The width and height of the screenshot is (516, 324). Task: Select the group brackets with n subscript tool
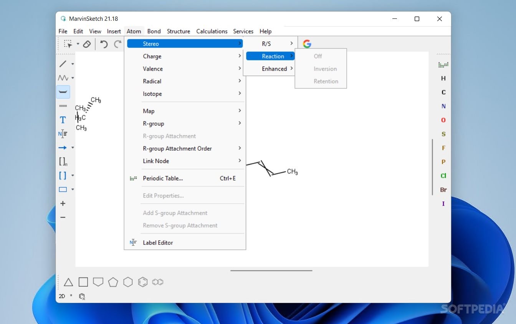point(63,162)
